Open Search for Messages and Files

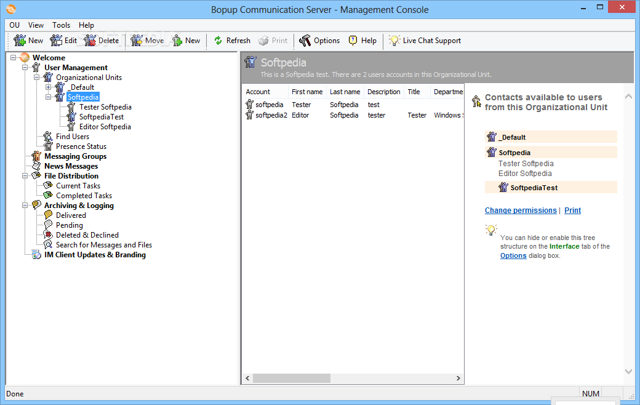click(x=103, y=245)
